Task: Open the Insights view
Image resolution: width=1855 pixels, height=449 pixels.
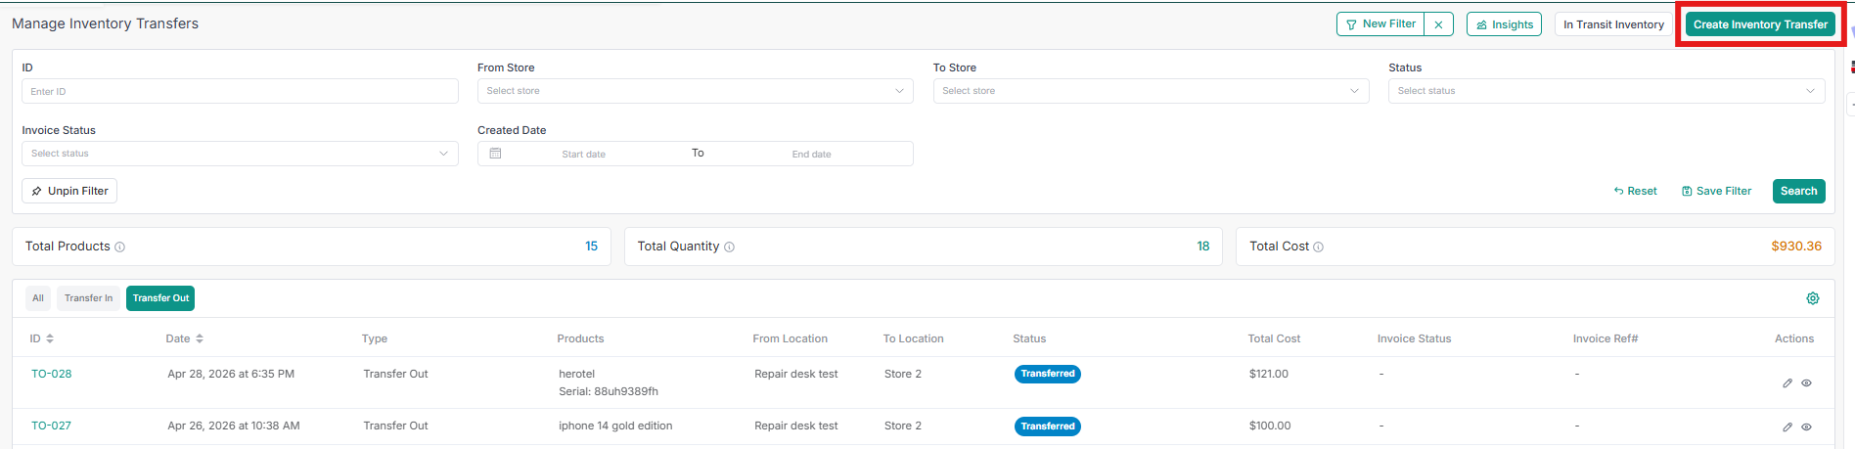Action: click(x=1504, y=24)
